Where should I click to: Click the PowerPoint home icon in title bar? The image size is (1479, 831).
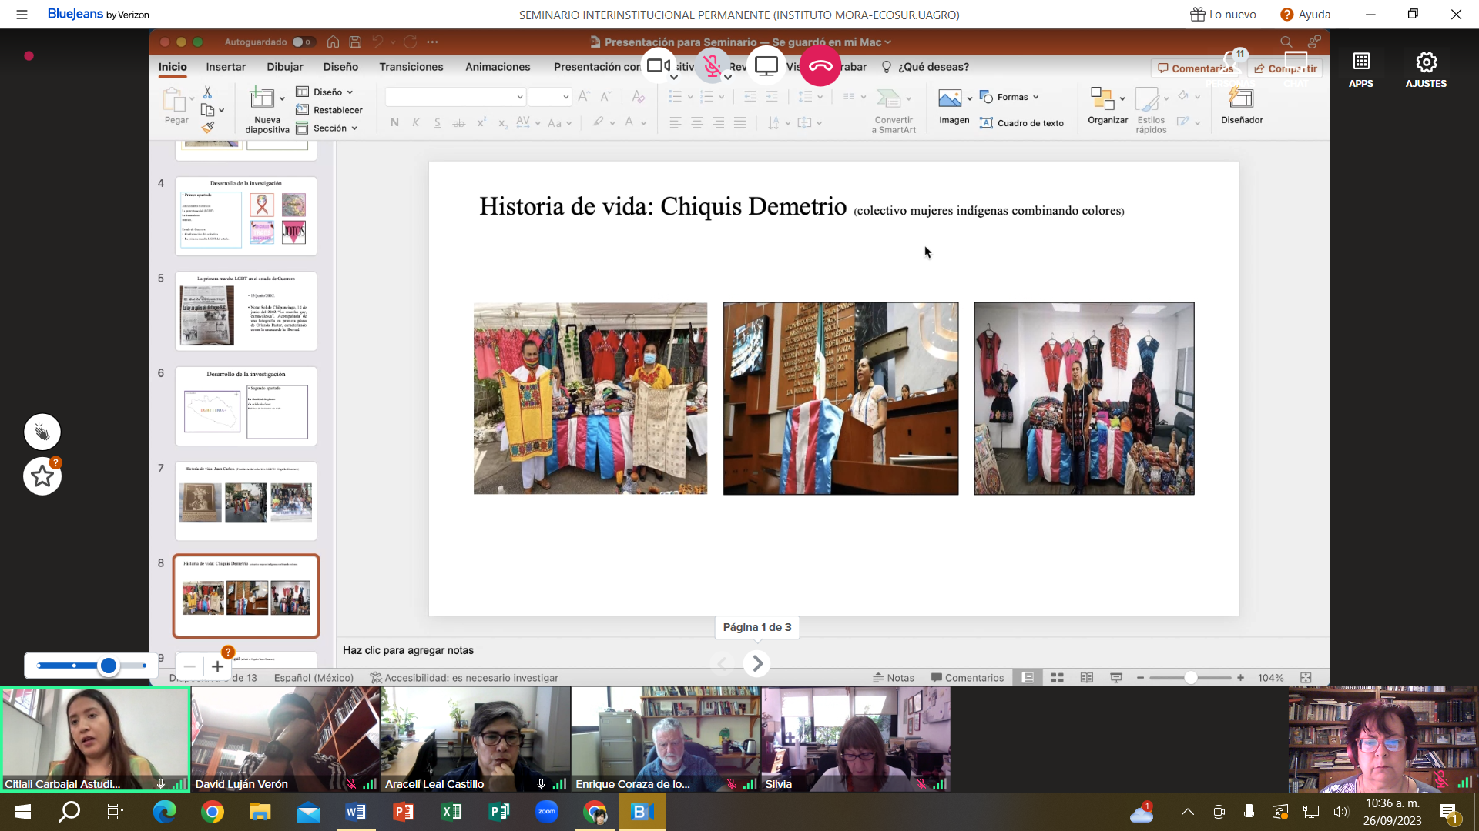pyautogui.click(x=333, y=42)
